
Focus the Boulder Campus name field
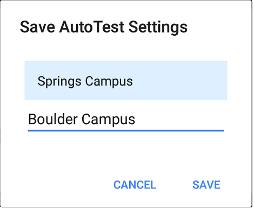[x=126, y=120]
